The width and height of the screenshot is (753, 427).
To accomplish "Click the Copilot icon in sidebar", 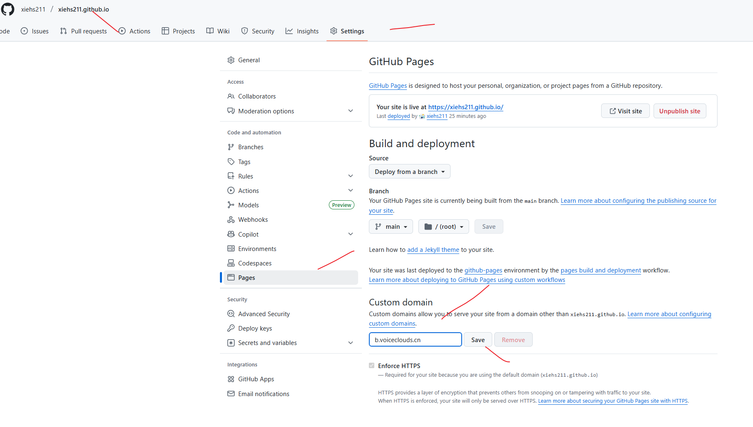I will tap(231, 234).
